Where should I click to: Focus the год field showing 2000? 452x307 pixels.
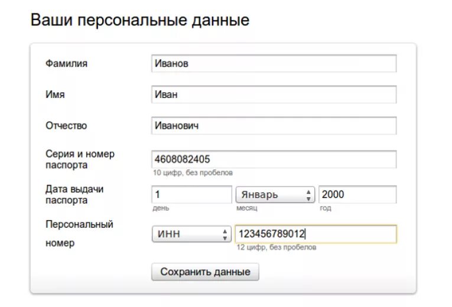pyautogui.click(x=357, y=194)
